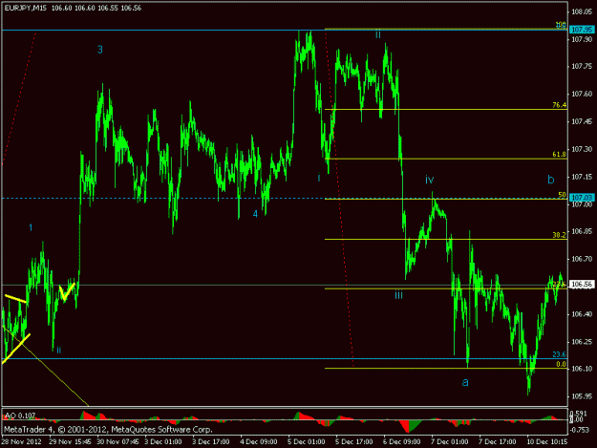
Task: Click 108.05 on the price scale
Action: pyautogui.click(x=582, y=11)
